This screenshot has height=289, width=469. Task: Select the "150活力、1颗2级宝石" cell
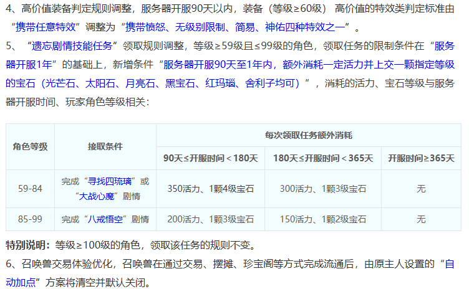tap(322, 220)
